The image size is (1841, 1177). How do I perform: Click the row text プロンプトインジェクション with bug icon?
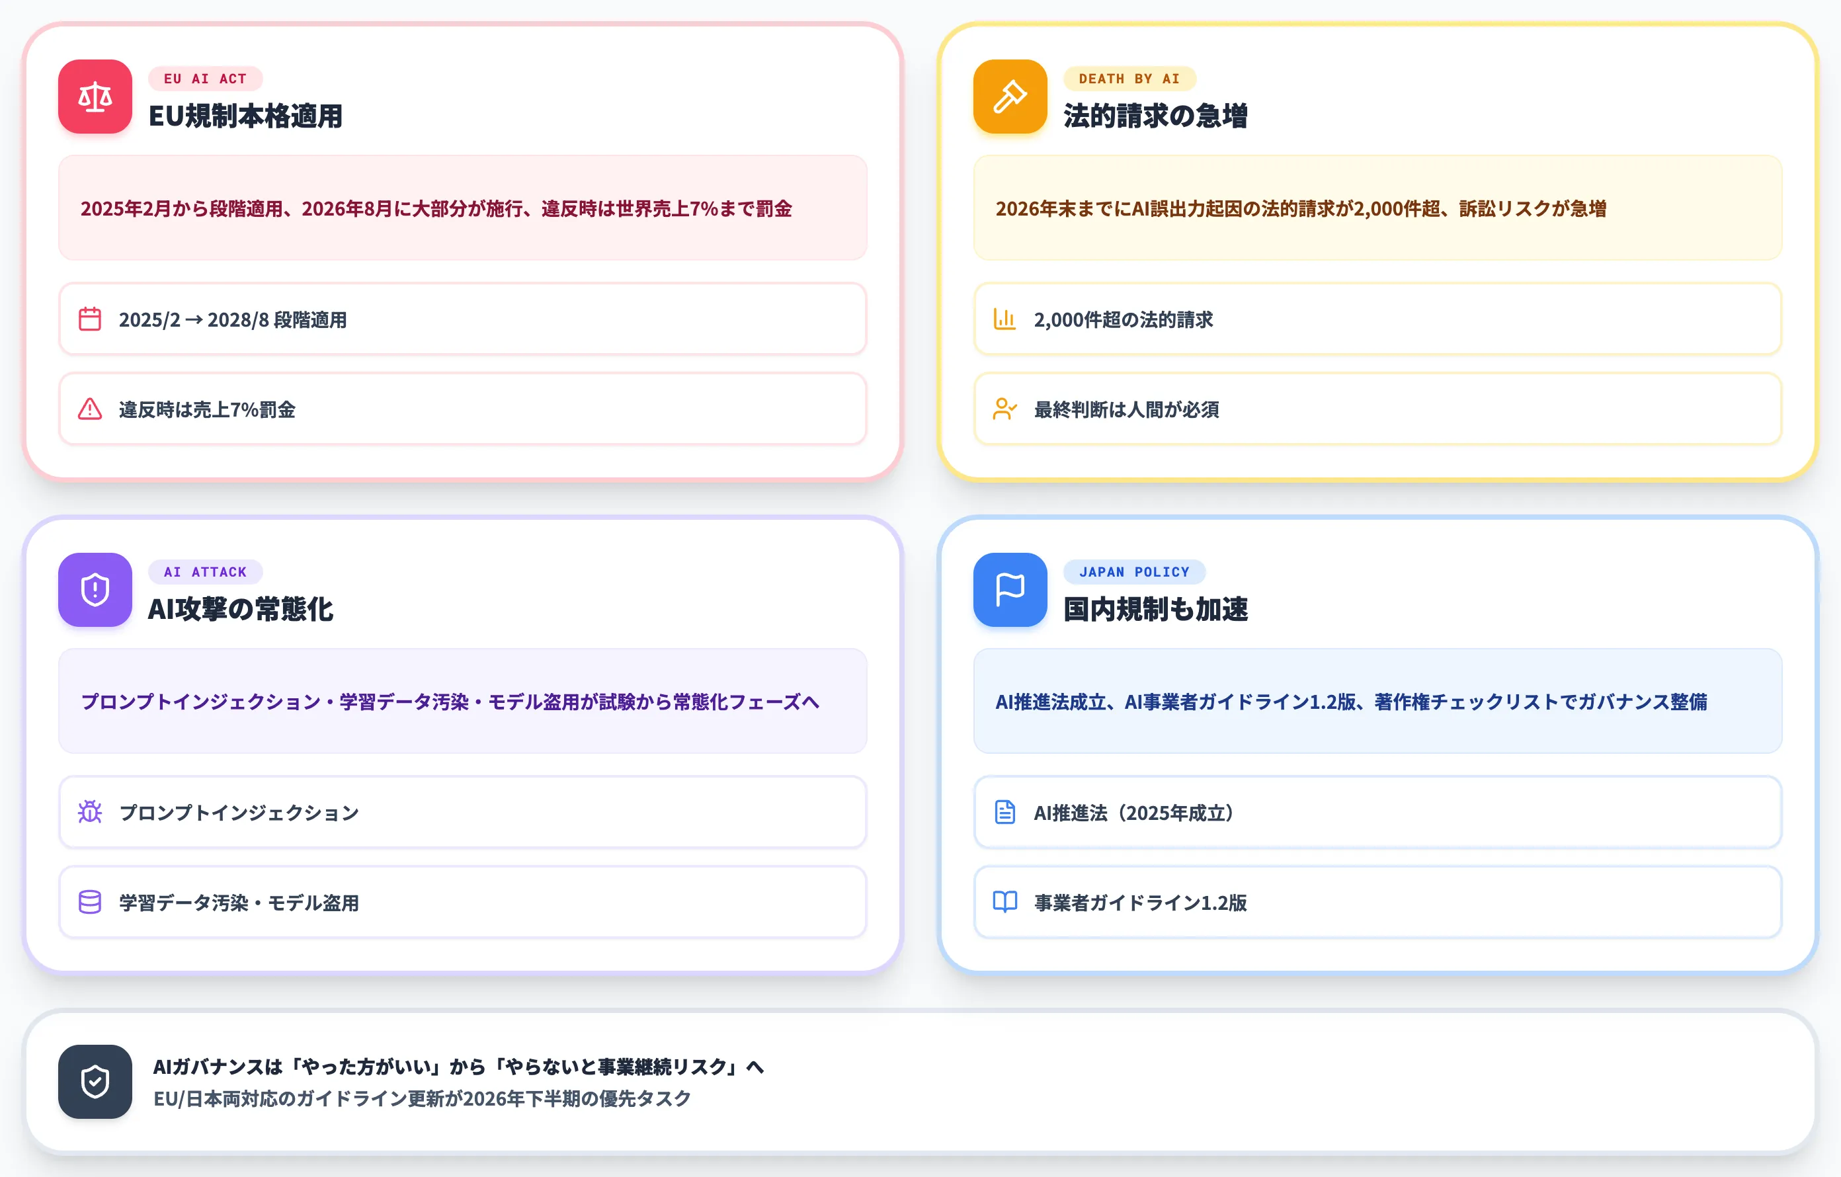tap(239, 813)
